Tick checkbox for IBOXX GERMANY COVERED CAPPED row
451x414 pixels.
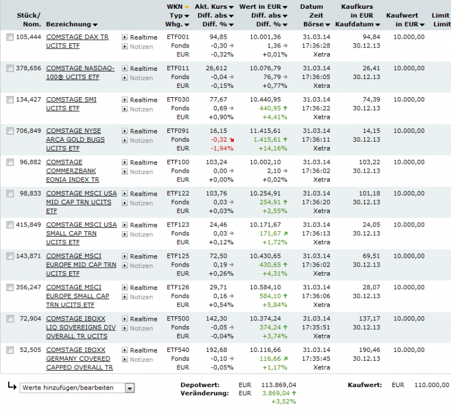[10, 350]
